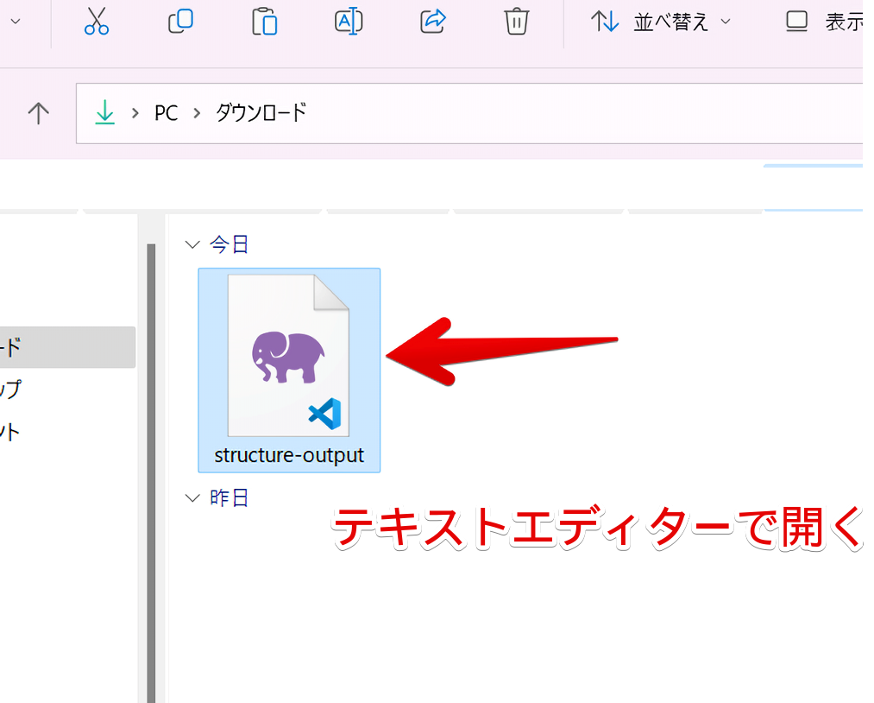The width and height of the screenshot is (874, 703).
Task: Click the structure-output file name label
Action: (x=289, y=455)
